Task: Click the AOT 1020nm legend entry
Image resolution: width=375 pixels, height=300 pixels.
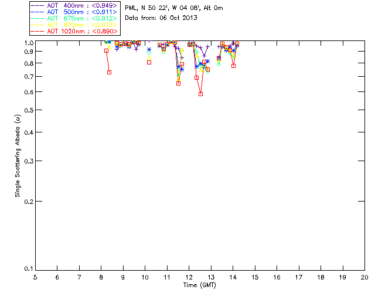Action: [x=74, y=31]
